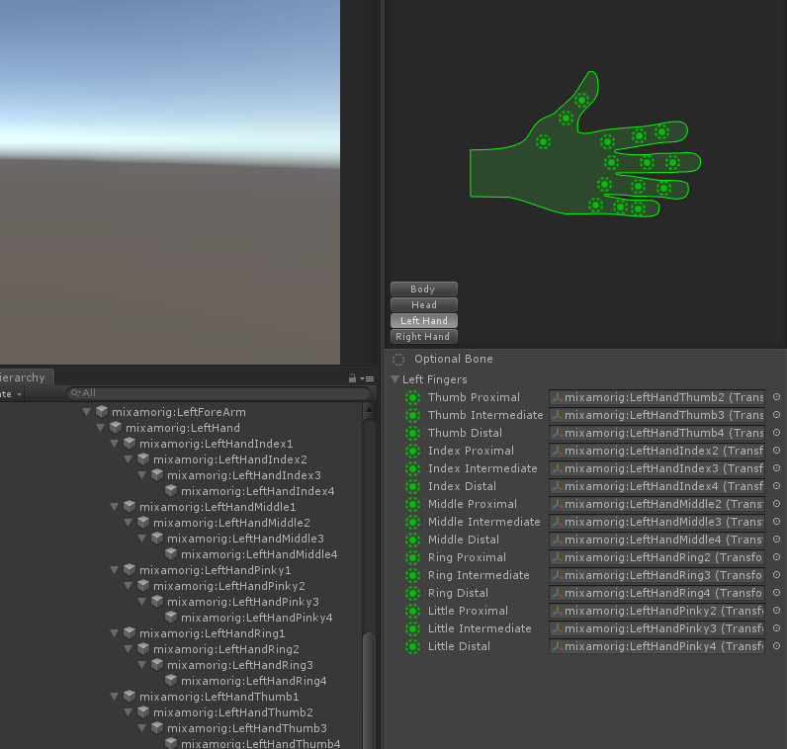
Task: Click the Optional Bone dotted circle legend icon
Action: [398, 360]
